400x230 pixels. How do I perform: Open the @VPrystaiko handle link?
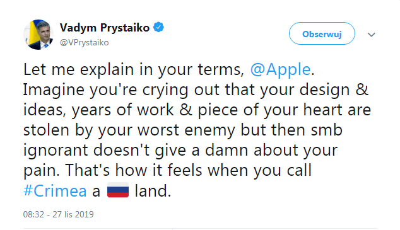point(84,43)
